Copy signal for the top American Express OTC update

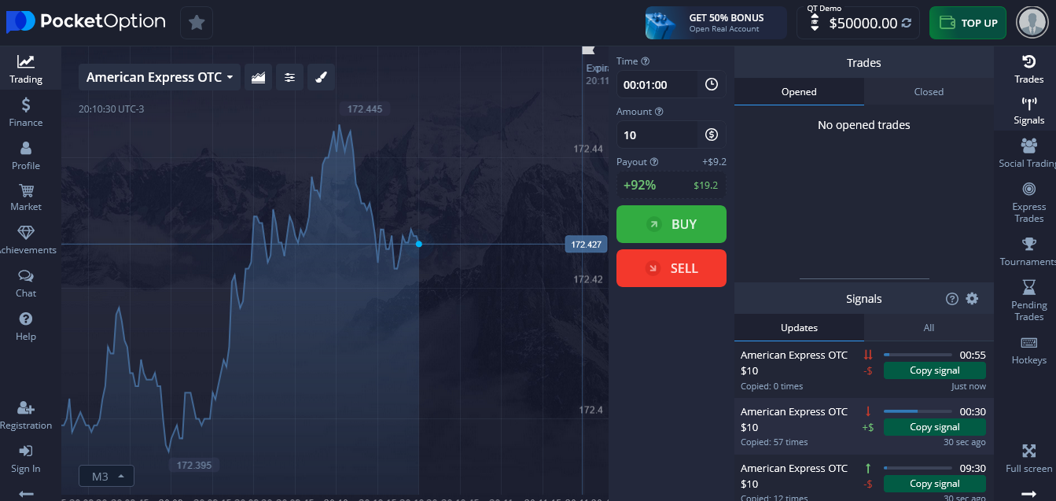click(x=934, y=370)
